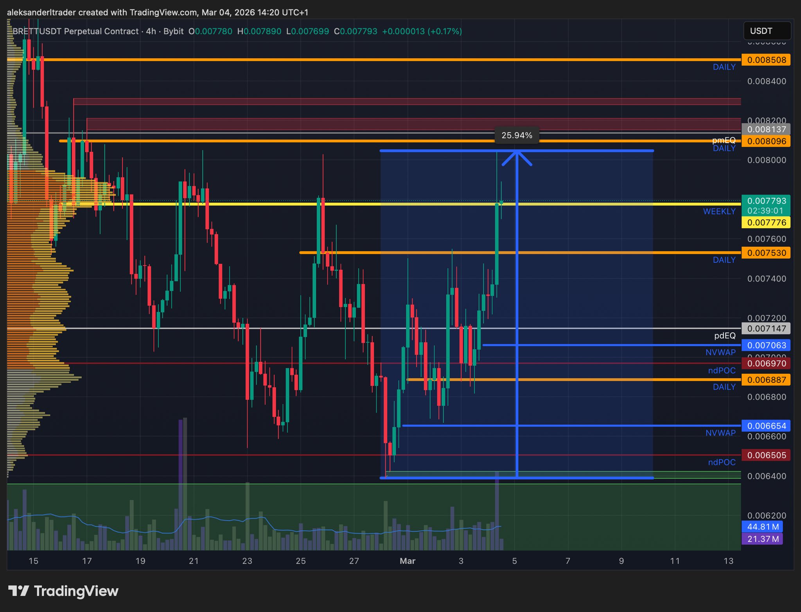Click the yellow 0.007776 weekly price tag

[766, 223]
